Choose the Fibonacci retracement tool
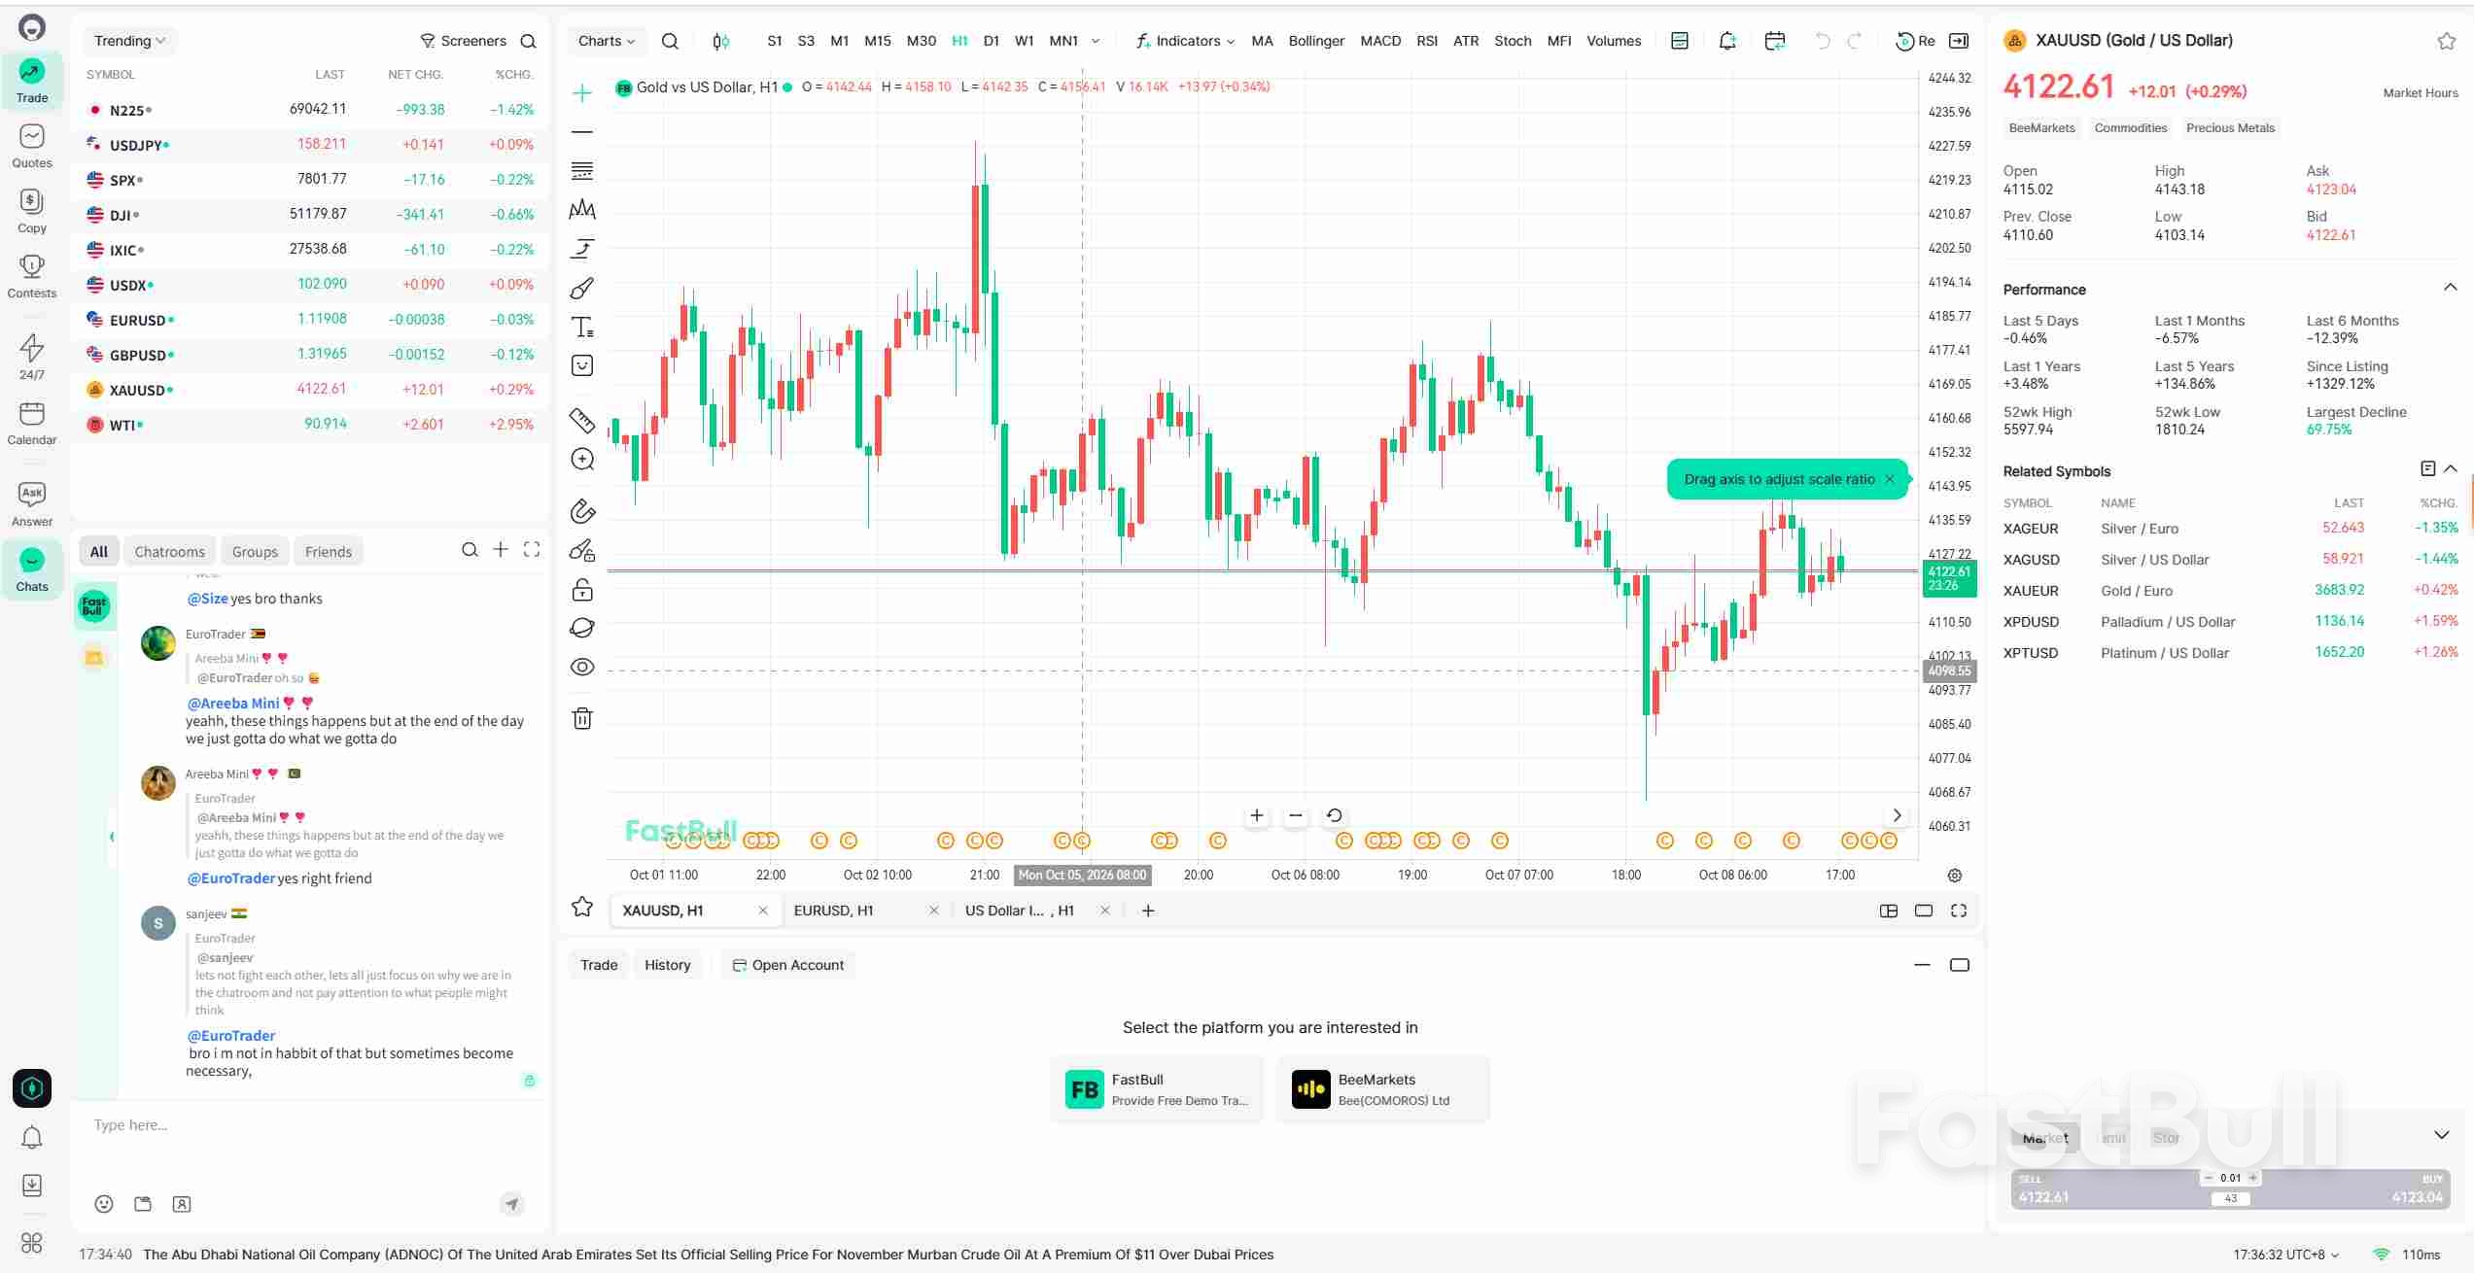Image resolution: width=2474 pixels, height=1273 pixels. [x=582, y=171]
